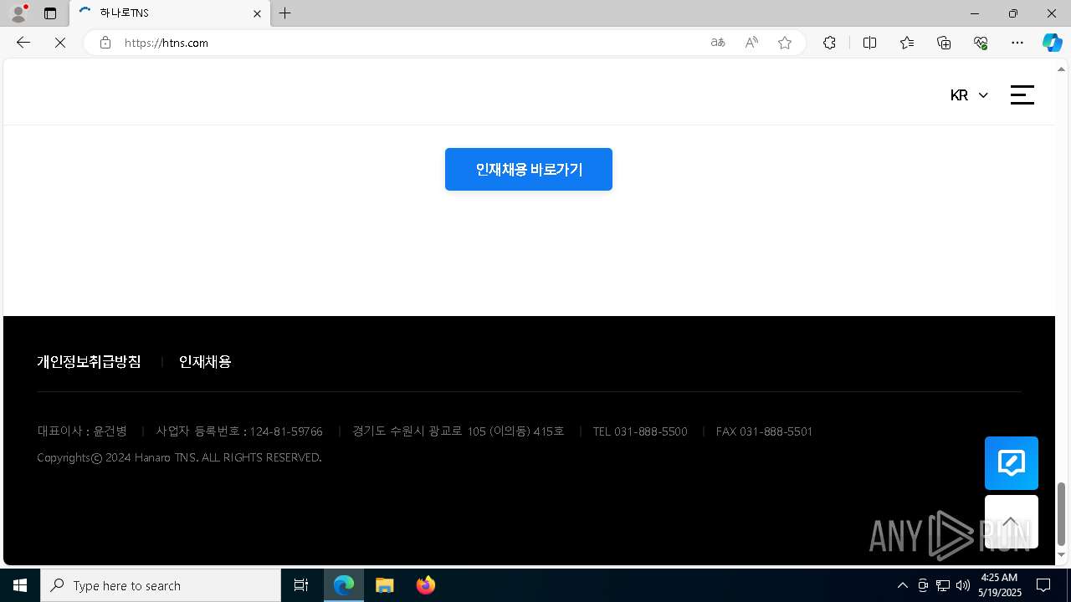
Task: Open a new browser tab
Action: (x=285, y=13)
